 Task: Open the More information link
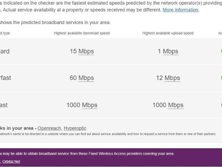(x=180, y=10)
